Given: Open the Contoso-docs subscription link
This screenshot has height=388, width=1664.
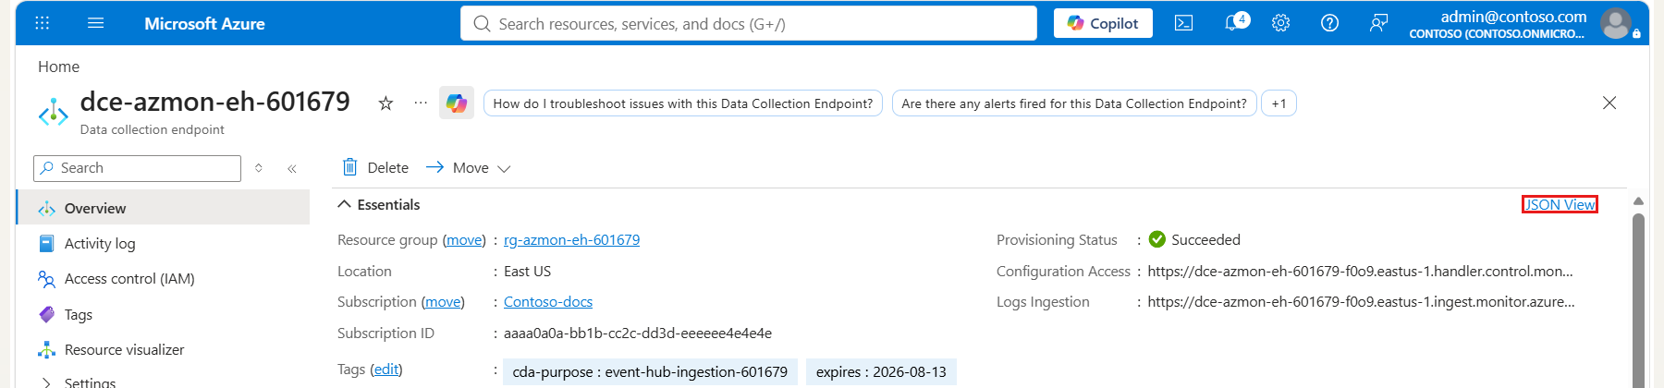Looking at the screenshot, I should pyautogui.click(x=548, y=301).
